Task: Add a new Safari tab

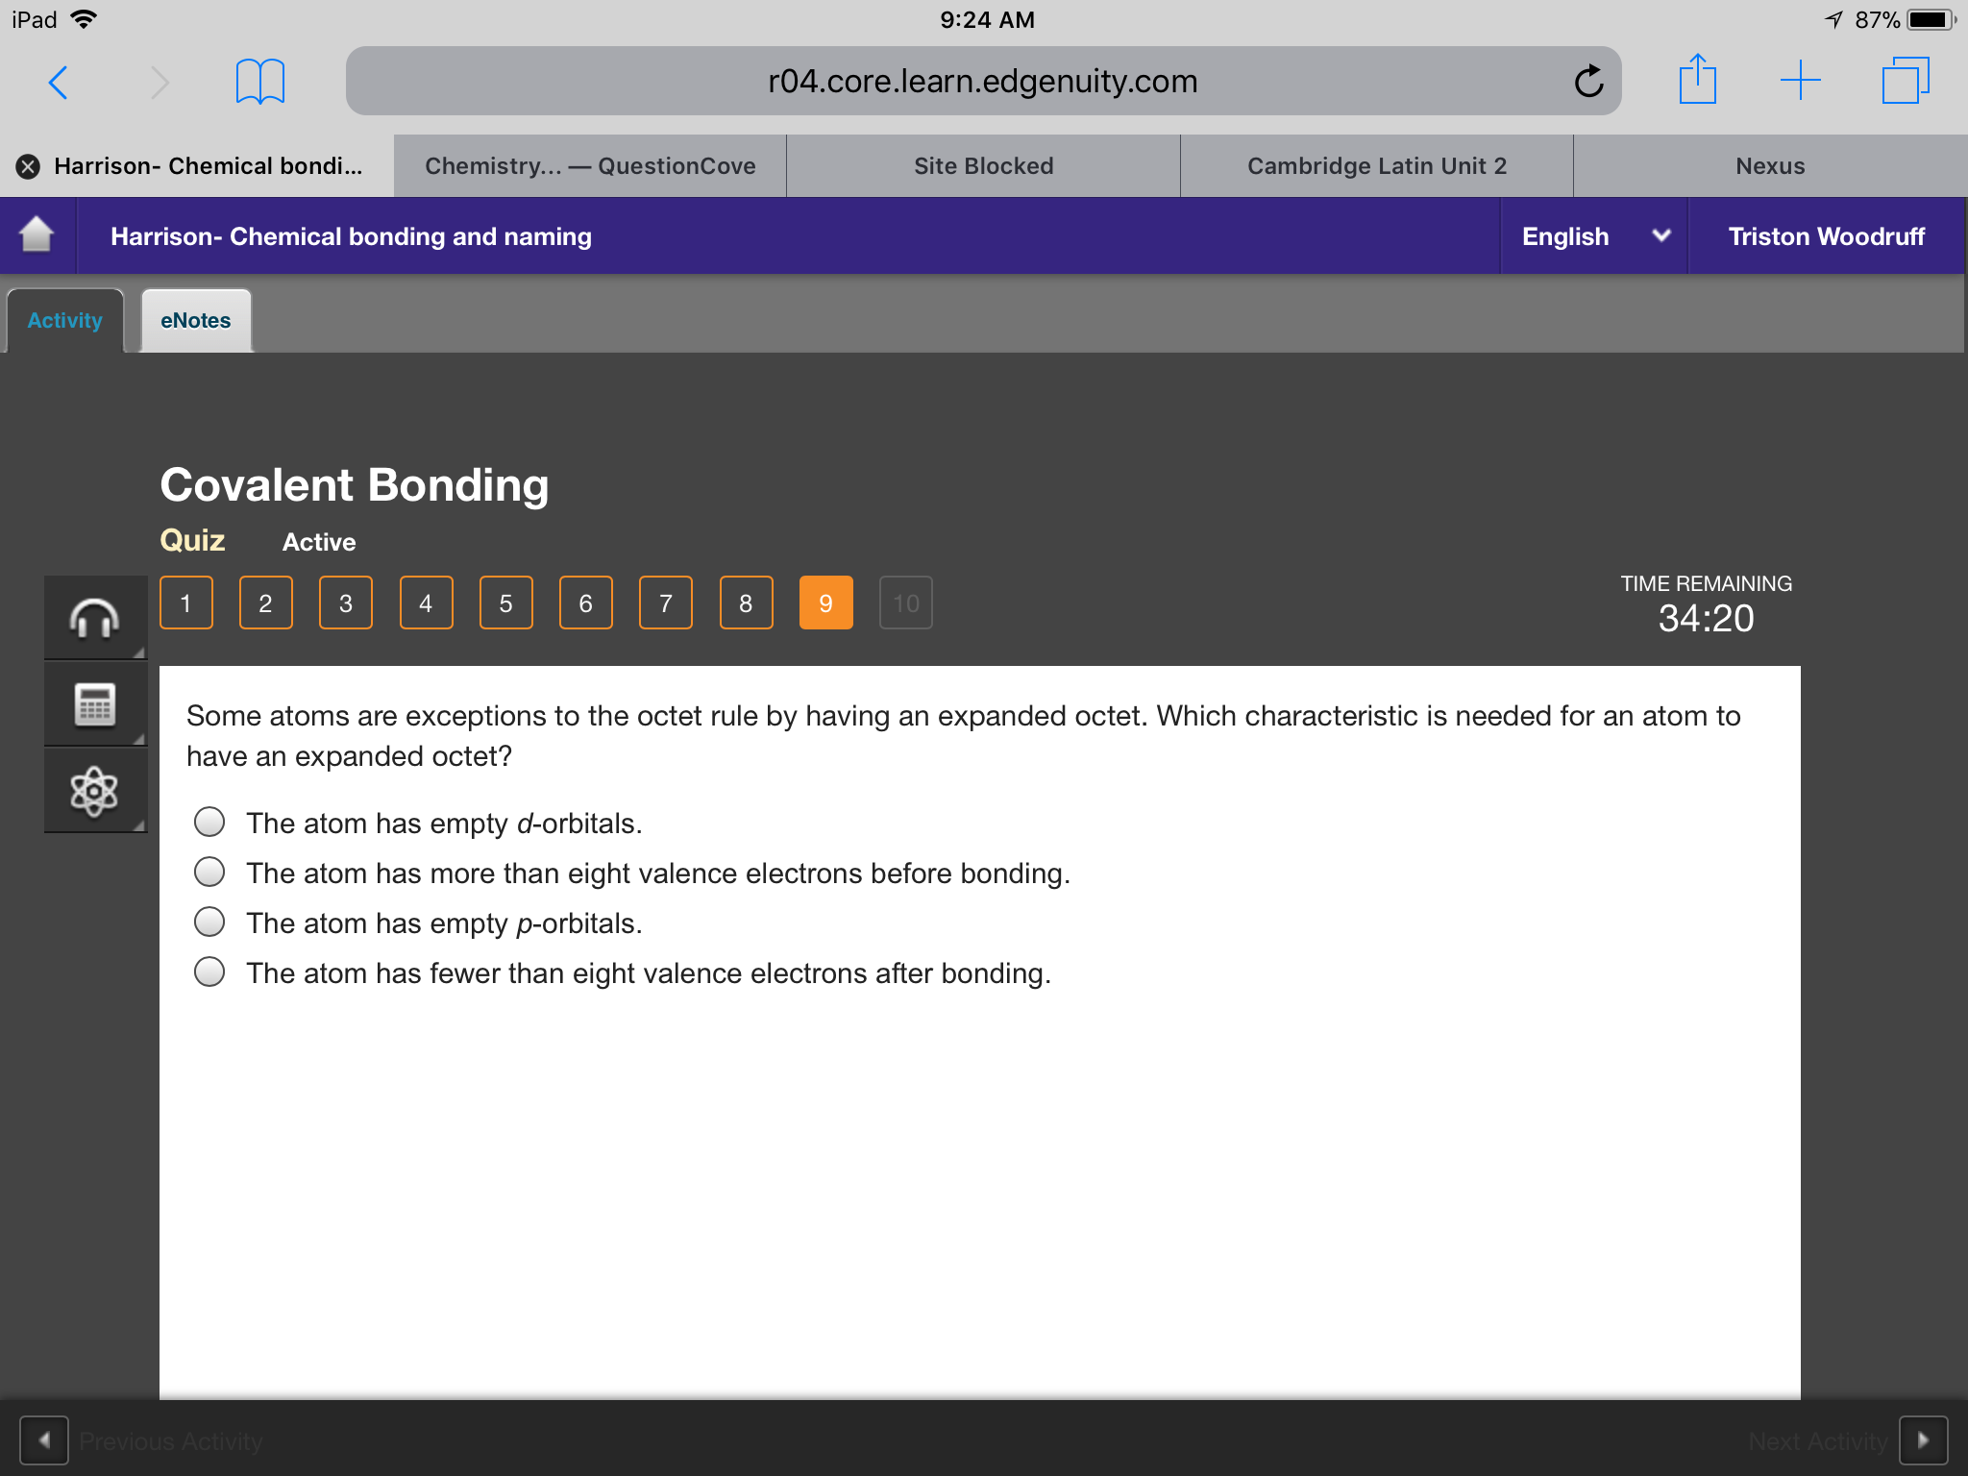Action: pos(1800,80)
